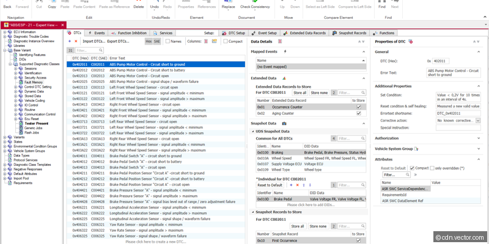The height and width of the screenshot is (244, 489).
Task: Uncheck to Store for Occurrence Counter
Action: [358, 106]
